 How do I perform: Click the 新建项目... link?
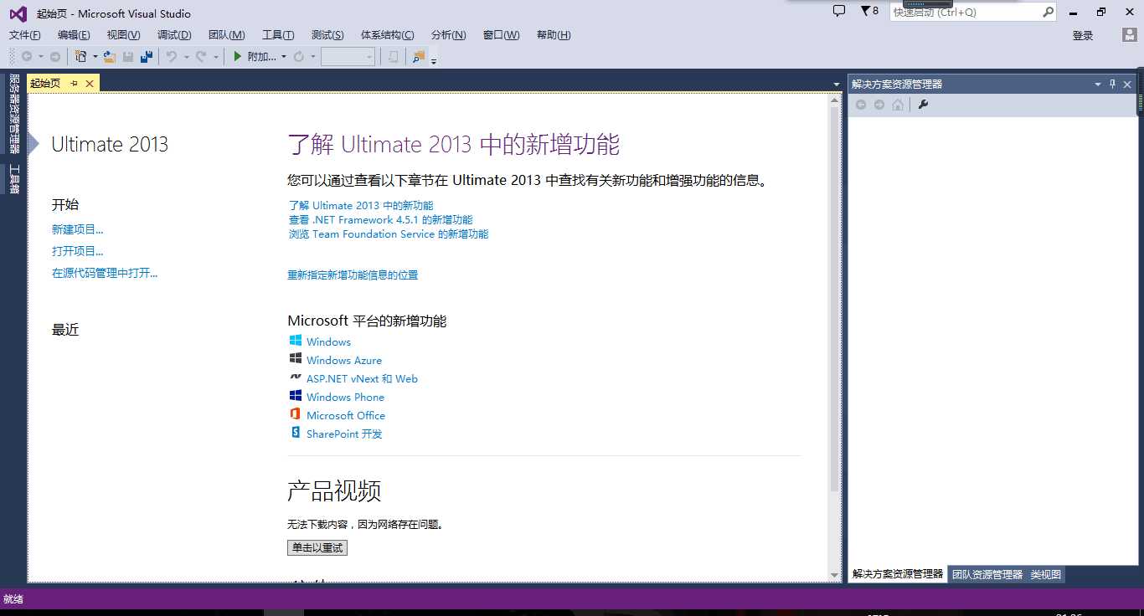(78, 229)
